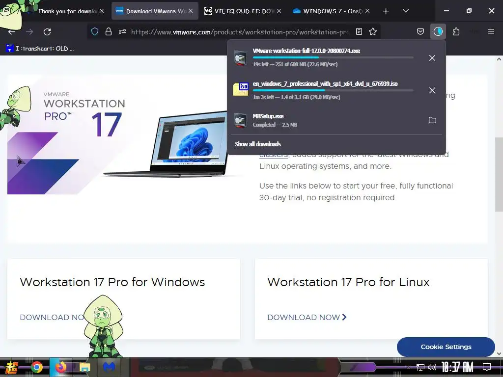
Task: Open Firefox taskbar icon
Action: pos(60,367)
